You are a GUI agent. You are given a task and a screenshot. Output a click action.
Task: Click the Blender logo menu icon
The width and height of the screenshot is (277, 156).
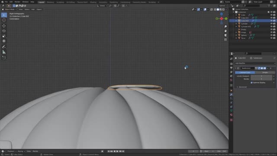point(2,2)
